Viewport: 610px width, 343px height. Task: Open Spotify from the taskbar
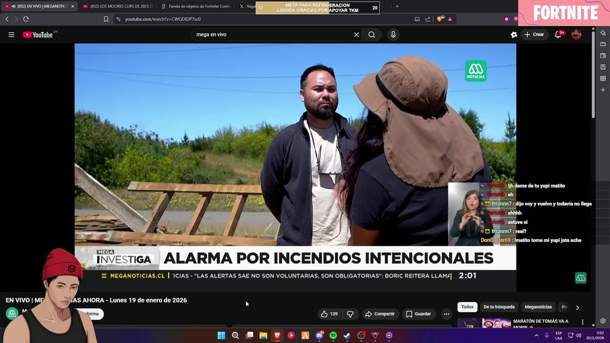pyautogui.click(x=333, y=335)
